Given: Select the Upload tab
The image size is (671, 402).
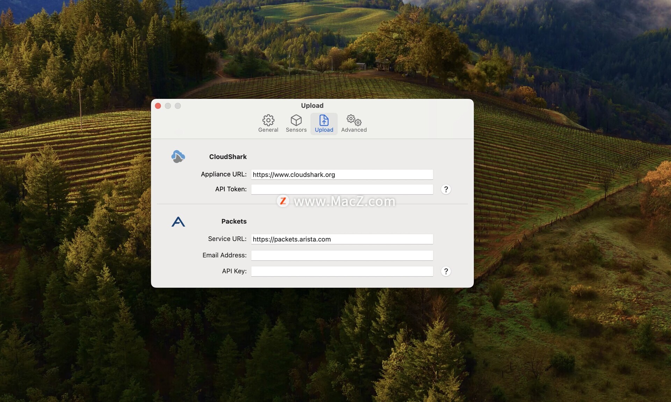Looking at the screenshot, I should coord(324,124).
